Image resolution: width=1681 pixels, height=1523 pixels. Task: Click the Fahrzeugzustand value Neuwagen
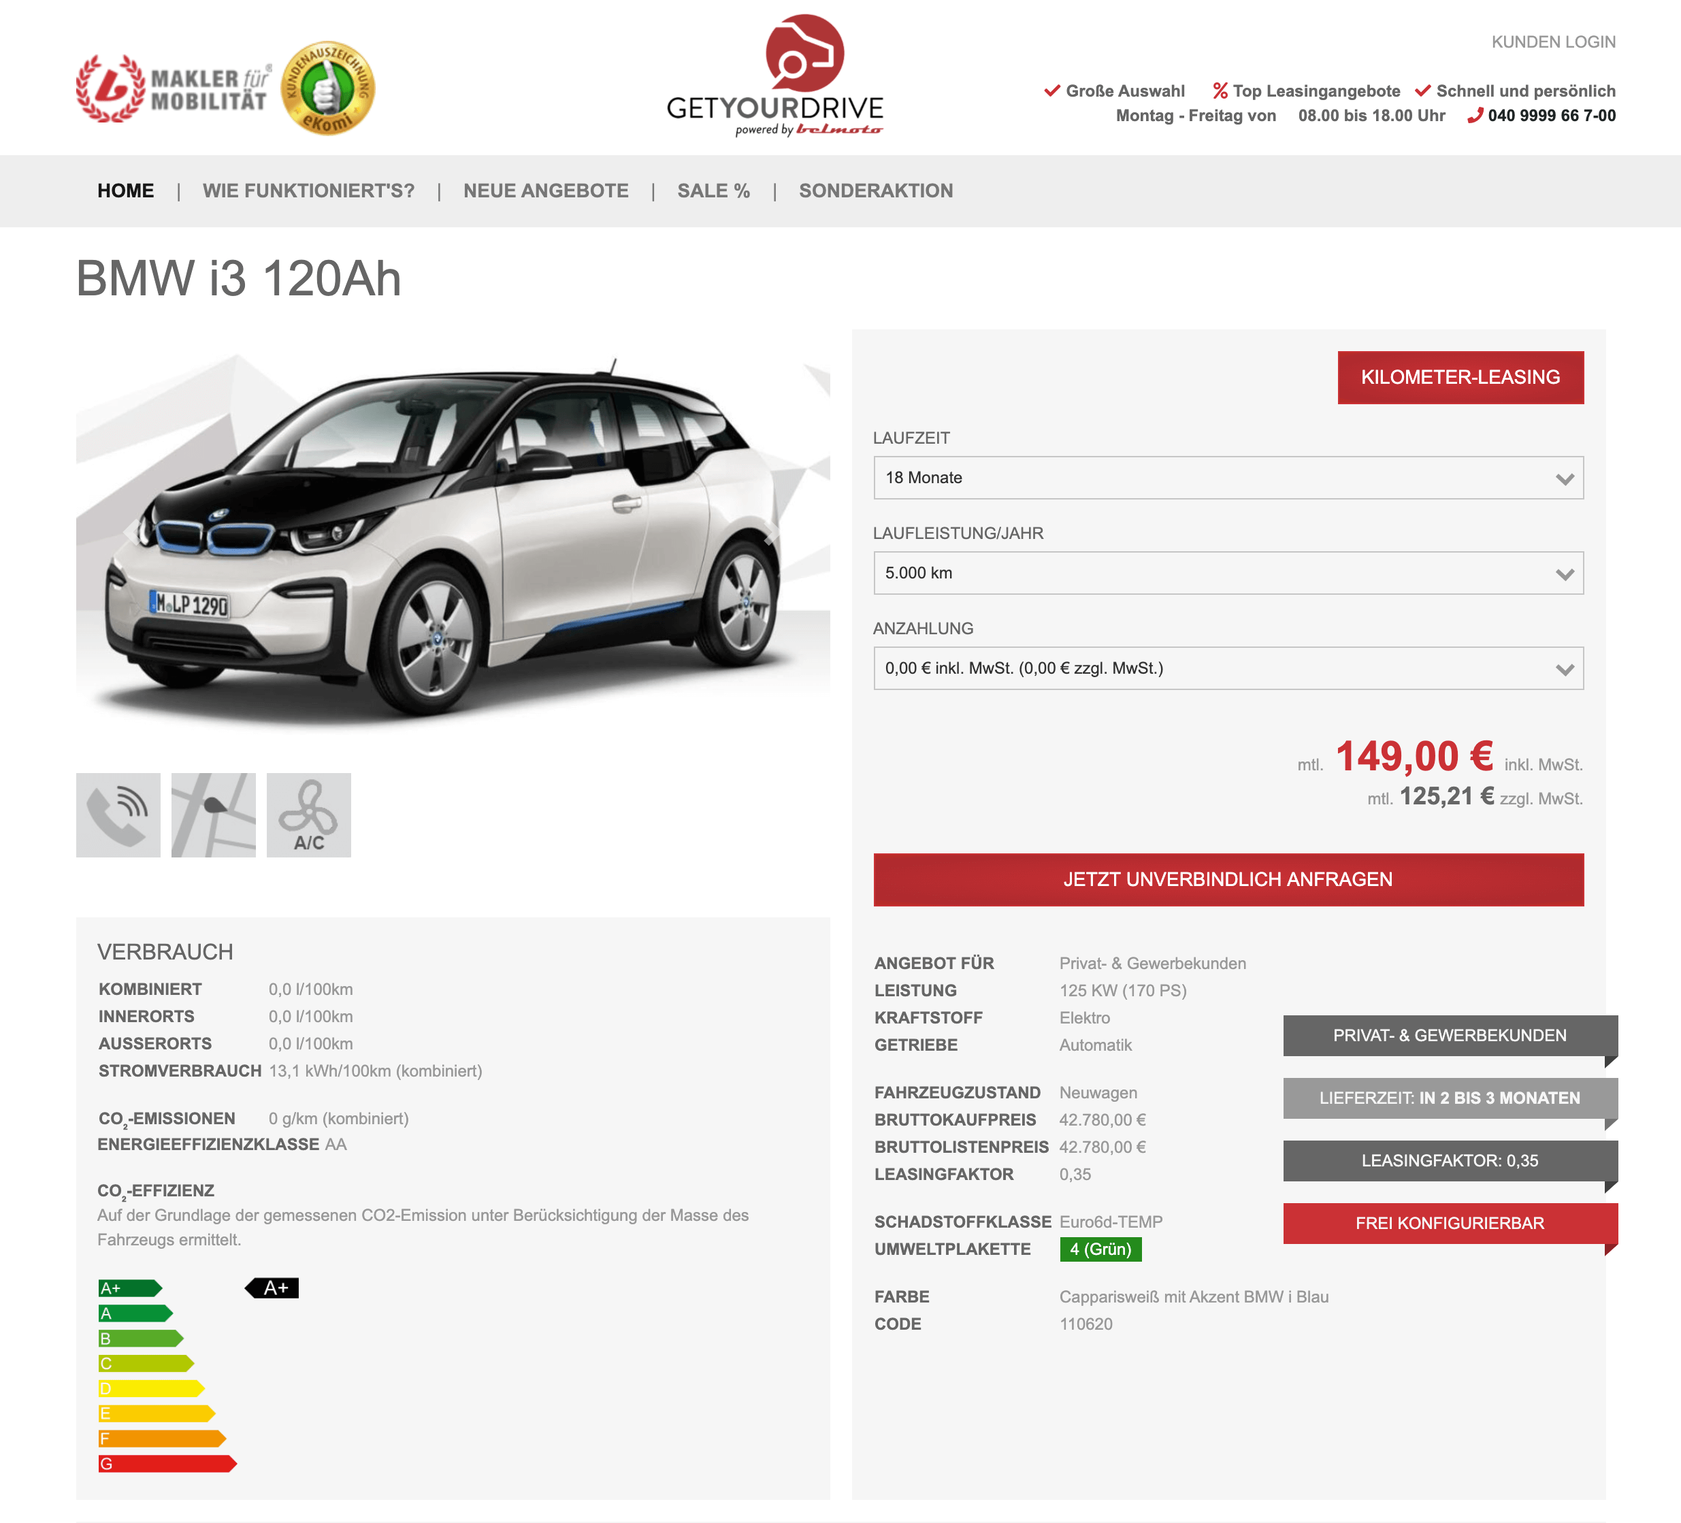click(x=1098, y=1092)
